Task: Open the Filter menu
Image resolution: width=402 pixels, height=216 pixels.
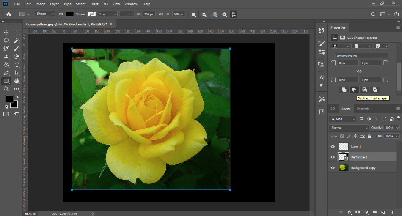Action: [x=94, y=4]
